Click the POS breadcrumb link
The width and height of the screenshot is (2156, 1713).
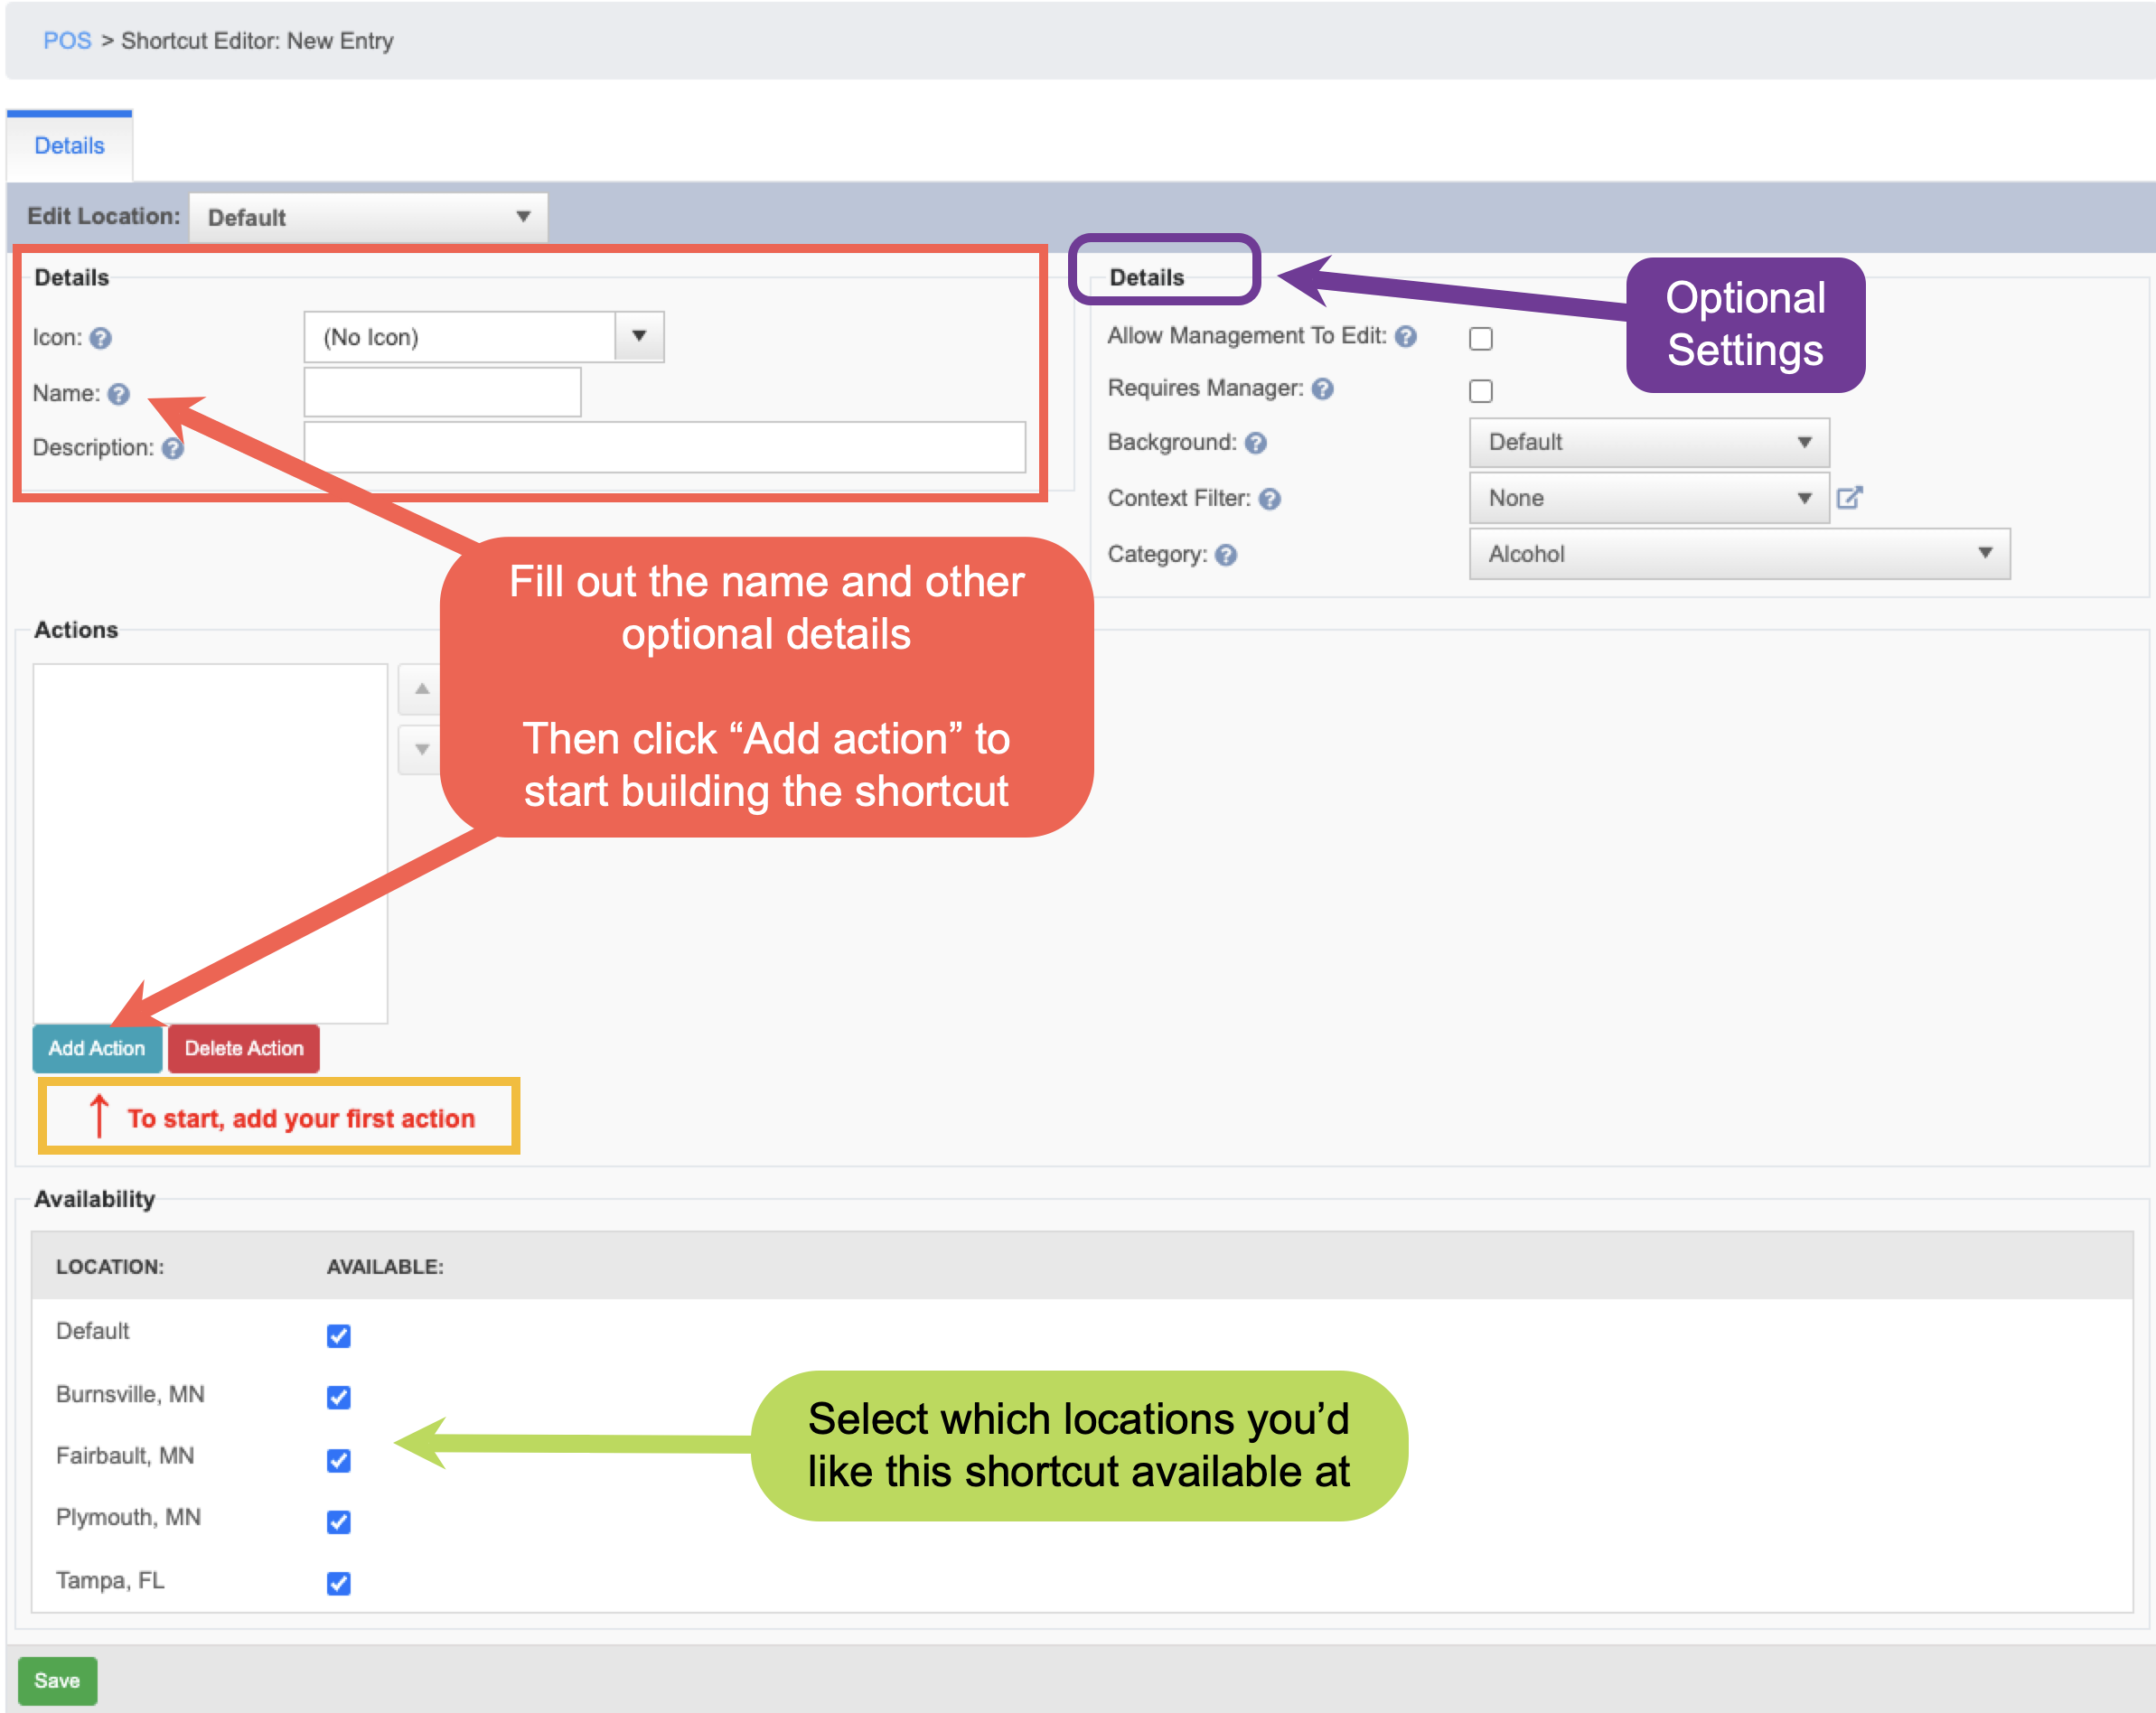click(x=67, y=41)
